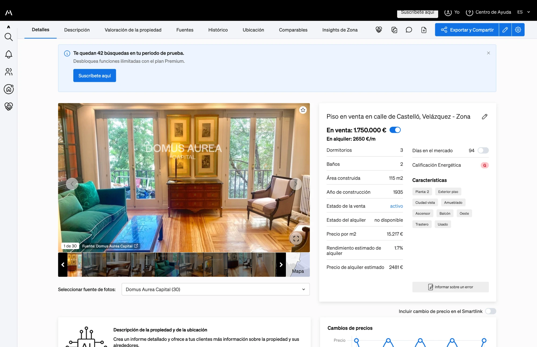Open the blue gear settings button
Viewport: 537px width, 347px height.
tap(518, 30)
